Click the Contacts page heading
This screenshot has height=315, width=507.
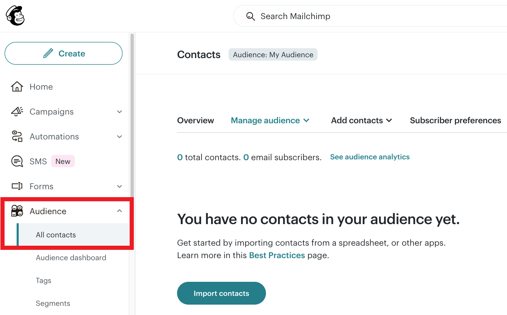[x=199, y=54]
